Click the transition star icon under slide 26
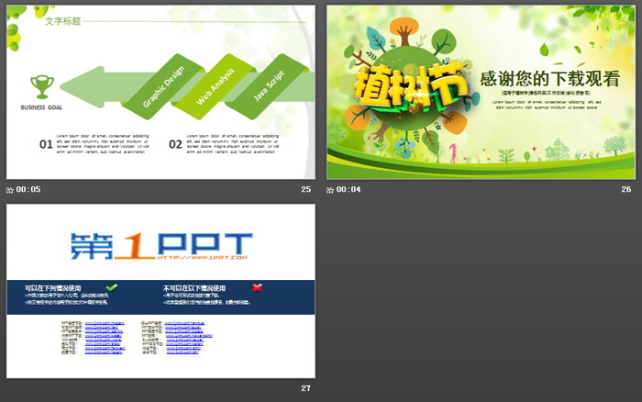The image size is (642, 402). (330, 190)
